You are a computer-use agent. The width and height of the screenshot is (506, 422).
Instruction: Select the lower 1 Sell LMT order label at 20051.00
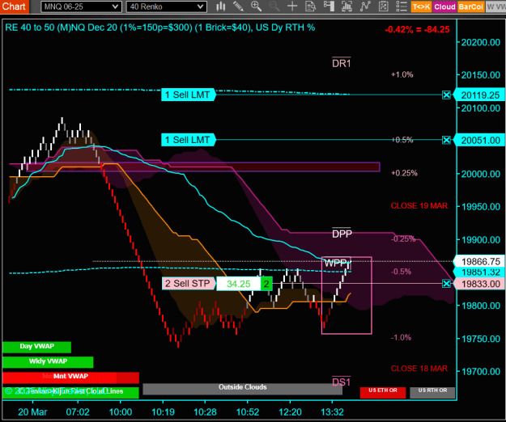coord(188,140)
